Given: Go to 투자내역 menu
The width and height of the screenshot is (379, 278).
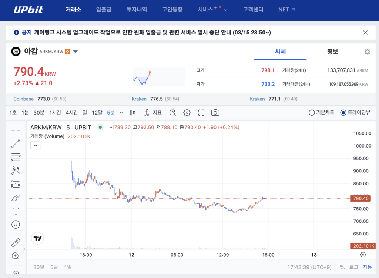Looking at the screenshot, I should pyautogui.click(x=137, y=10).
